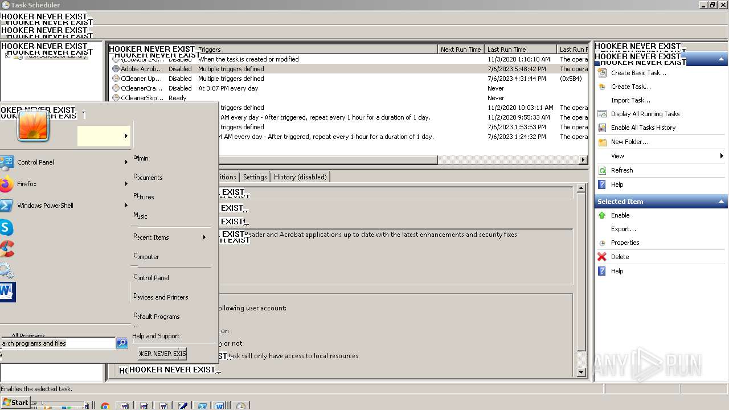Expand the pinned Control Panel jump list arrow

[x=126, y=162]
